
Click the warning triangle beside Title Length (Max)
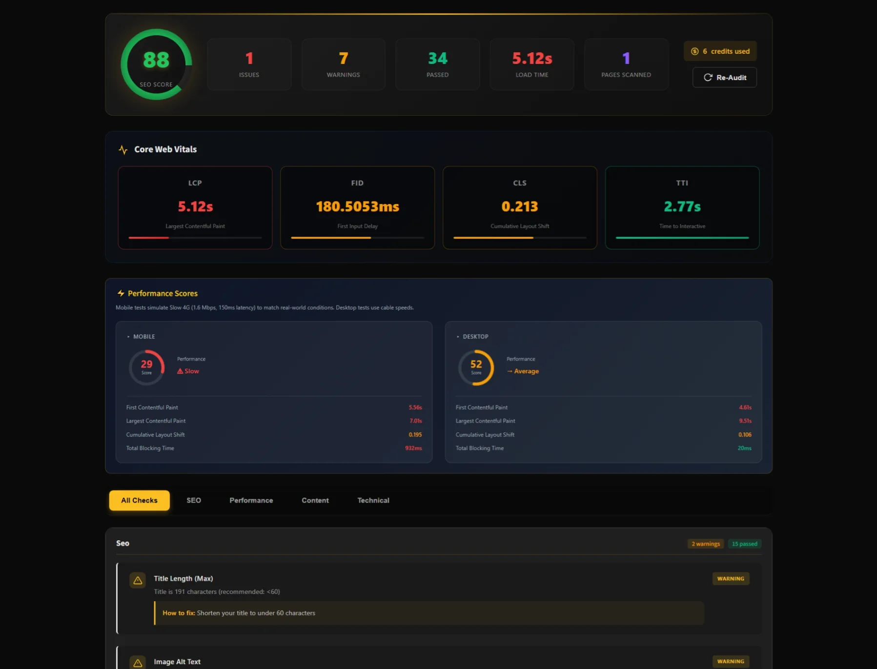(137, 580)
